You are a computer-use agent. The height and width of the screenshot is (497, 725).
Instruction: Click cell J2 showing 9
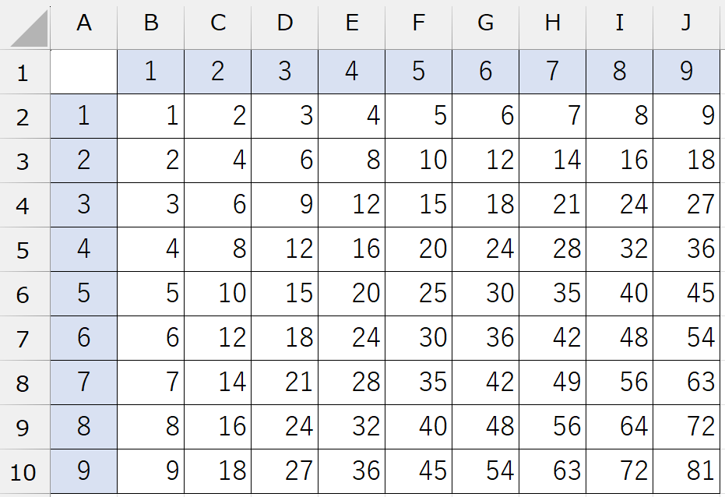pyautogui.click(x=686, y=116)
